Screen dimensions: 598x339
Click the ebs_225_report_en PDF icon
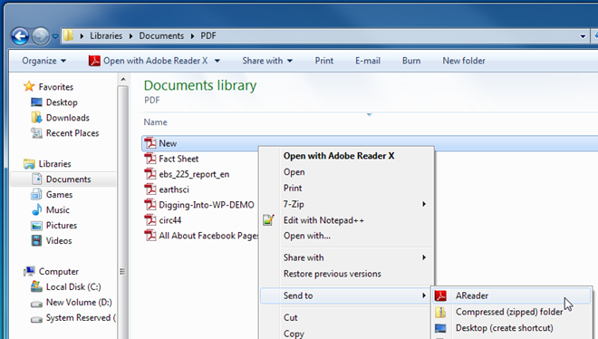click(x=150, y=174)
